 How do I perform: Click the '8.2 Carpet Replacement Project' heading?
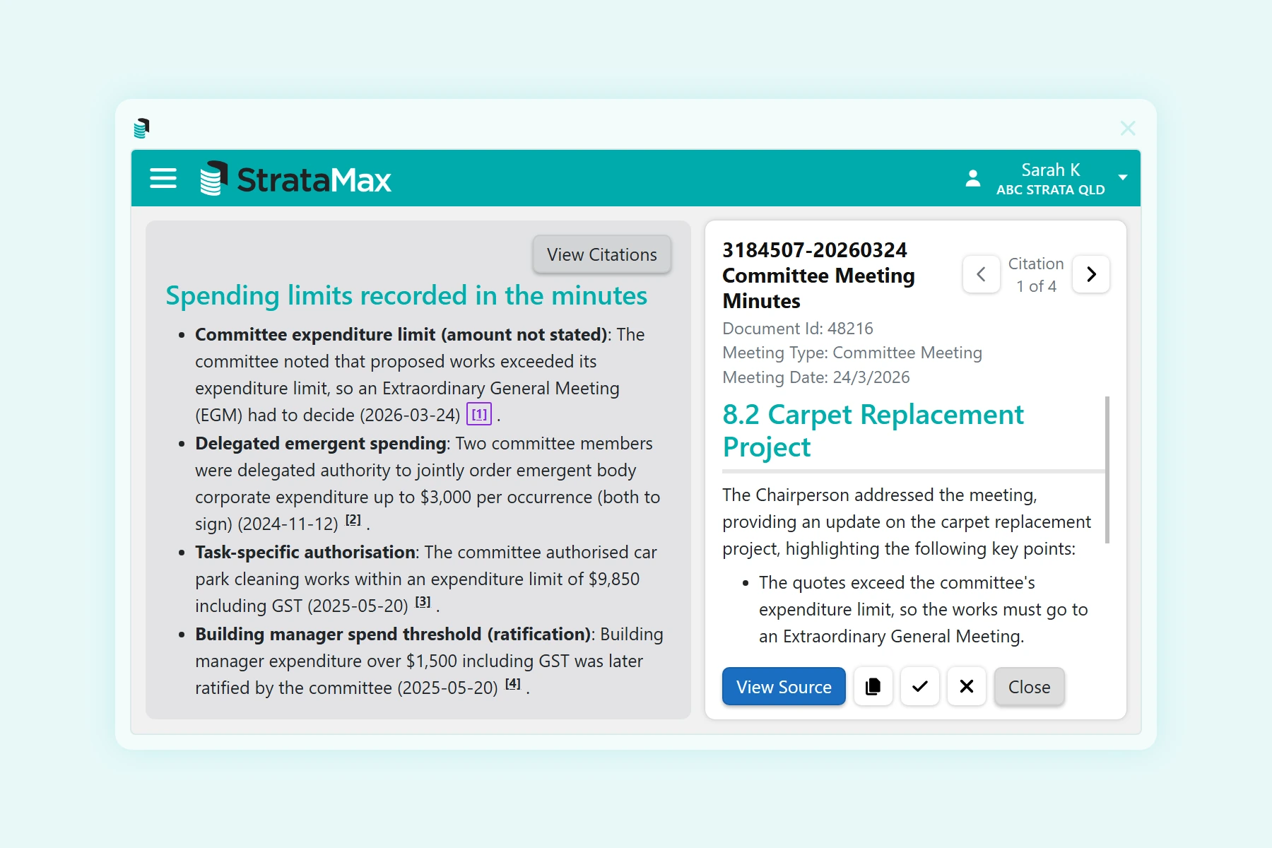click(x=873, y=430)
